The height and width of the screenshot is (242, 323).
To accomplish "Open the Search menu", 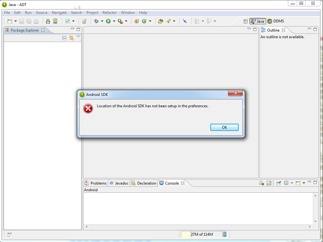I will coord(76,13).
